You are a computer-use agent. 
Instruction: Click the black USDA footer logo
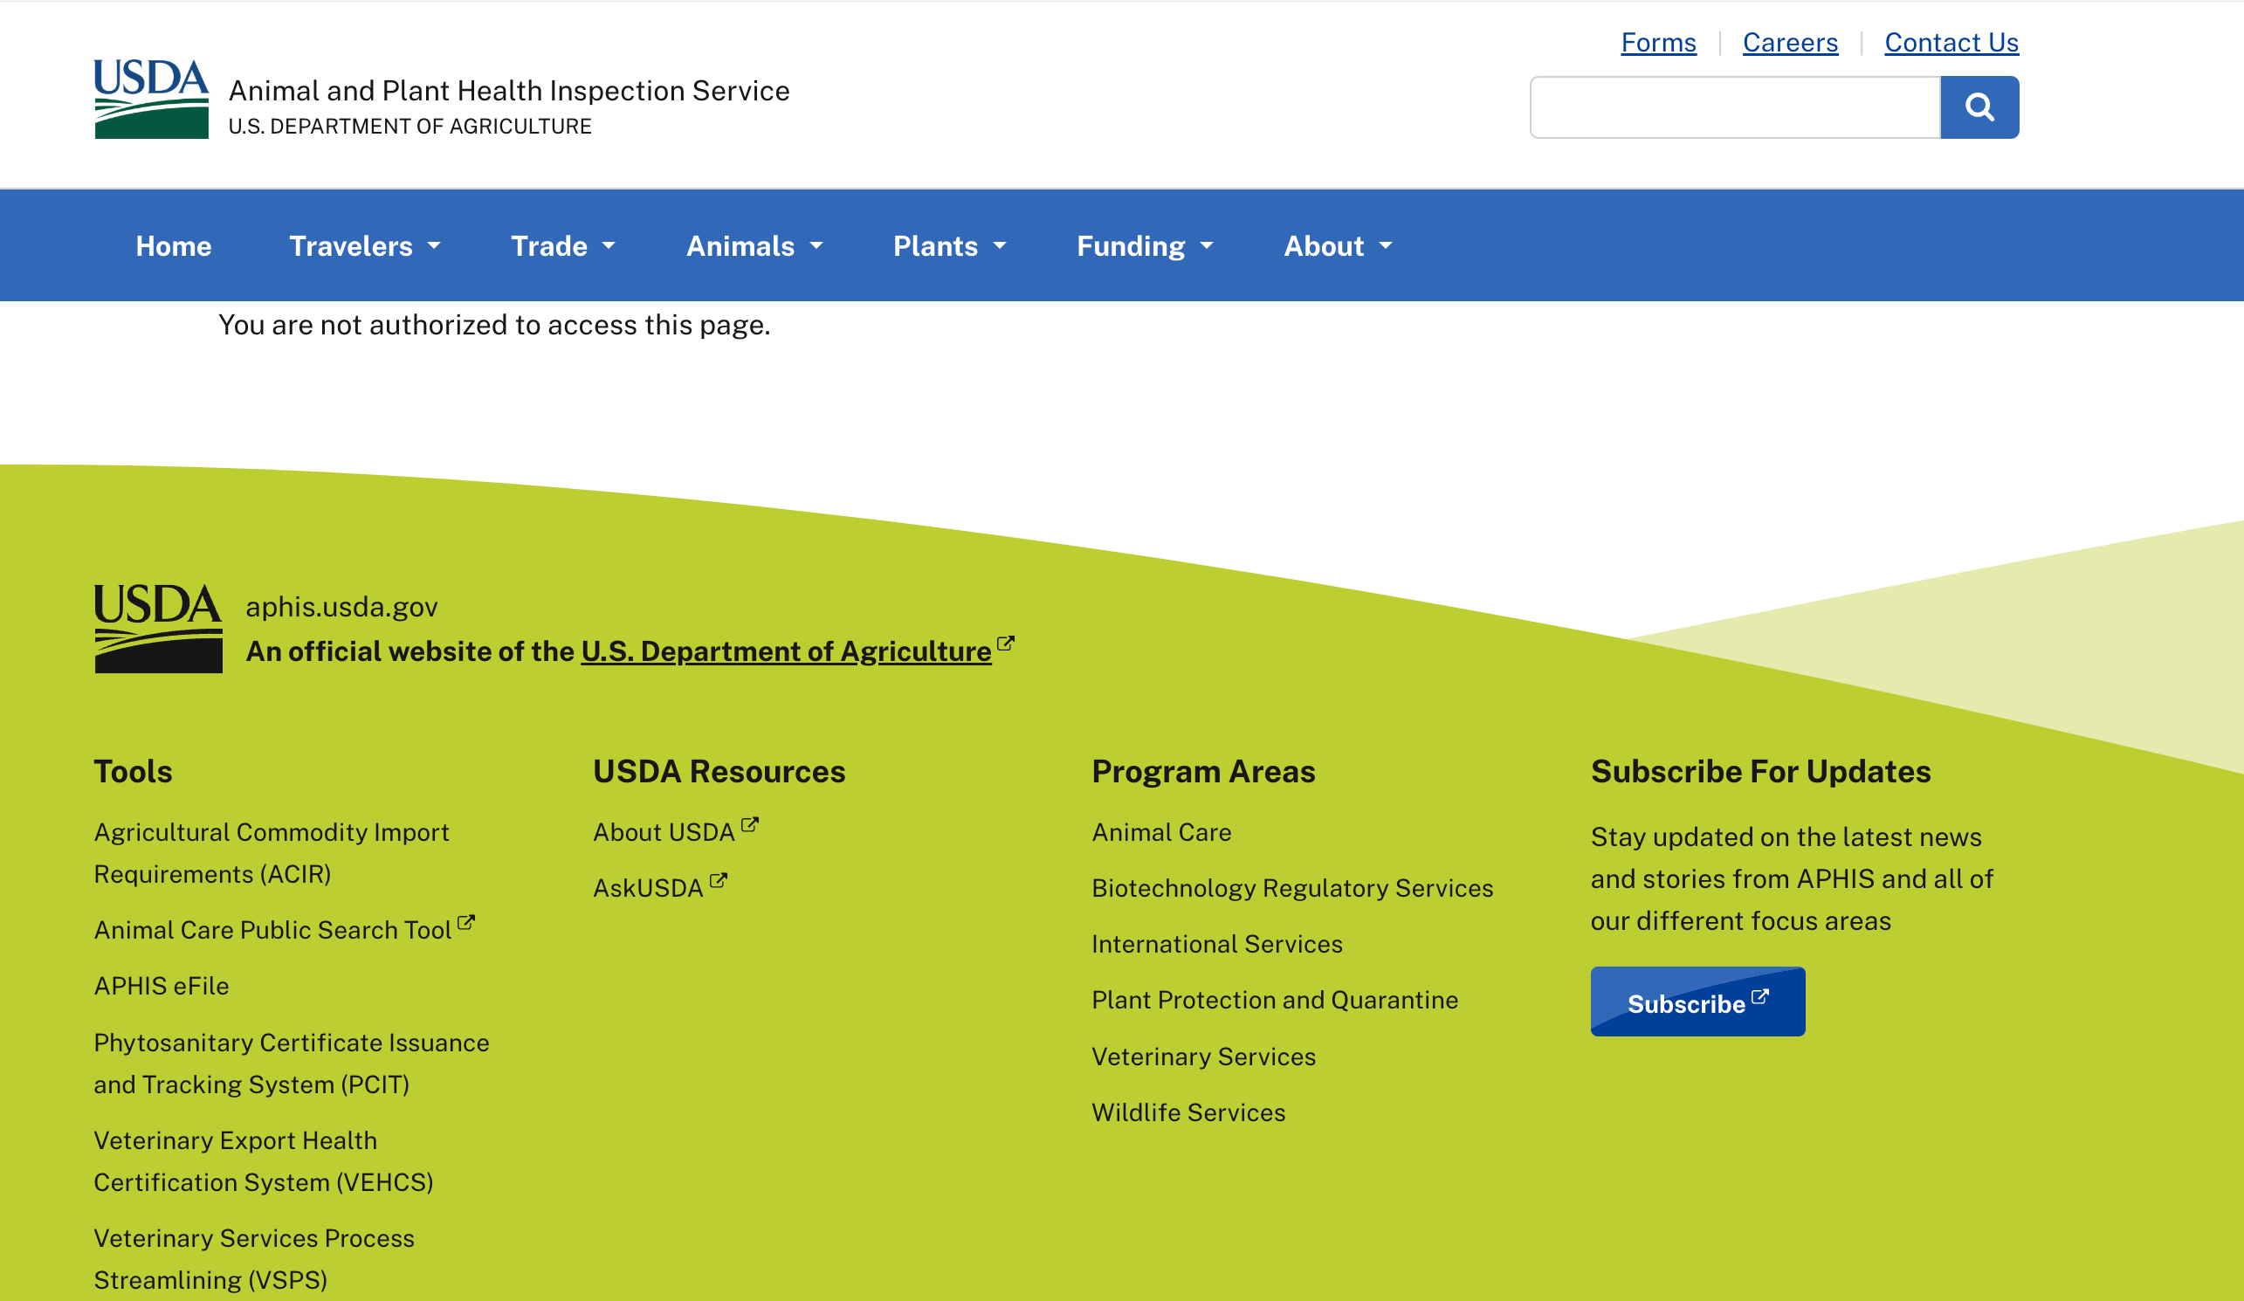click(x=158, y=628)
